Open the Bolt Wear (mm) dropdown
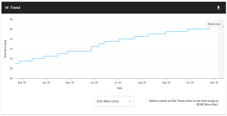Viewport: 227px width, 116px height. (x=113, y=101)
